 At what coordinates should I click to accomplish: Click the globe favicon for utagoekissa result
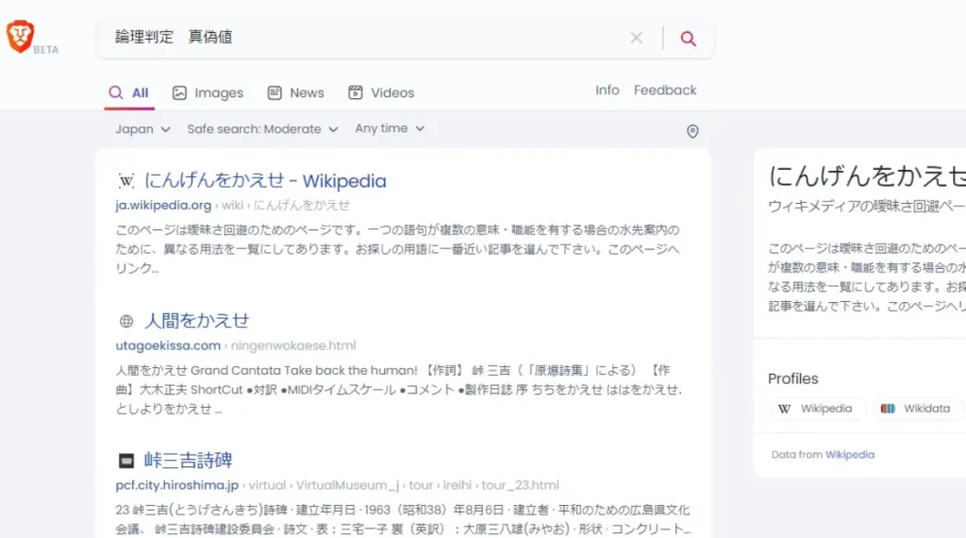126,321
